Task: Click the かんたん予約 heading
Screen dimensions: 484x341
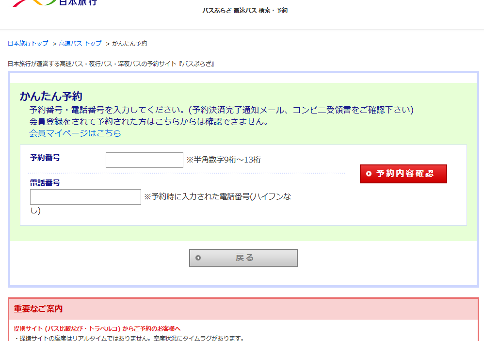Action: click(x=51, y=96)
